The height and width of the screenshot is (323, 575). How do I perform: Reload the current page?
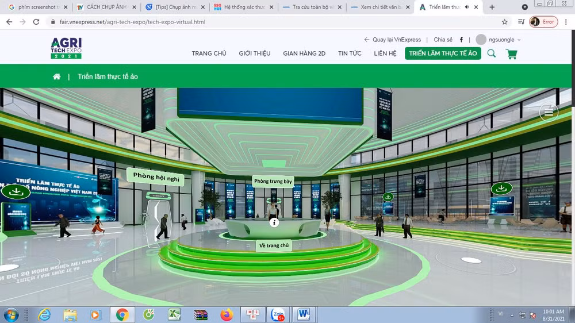[x=36, y=22]
